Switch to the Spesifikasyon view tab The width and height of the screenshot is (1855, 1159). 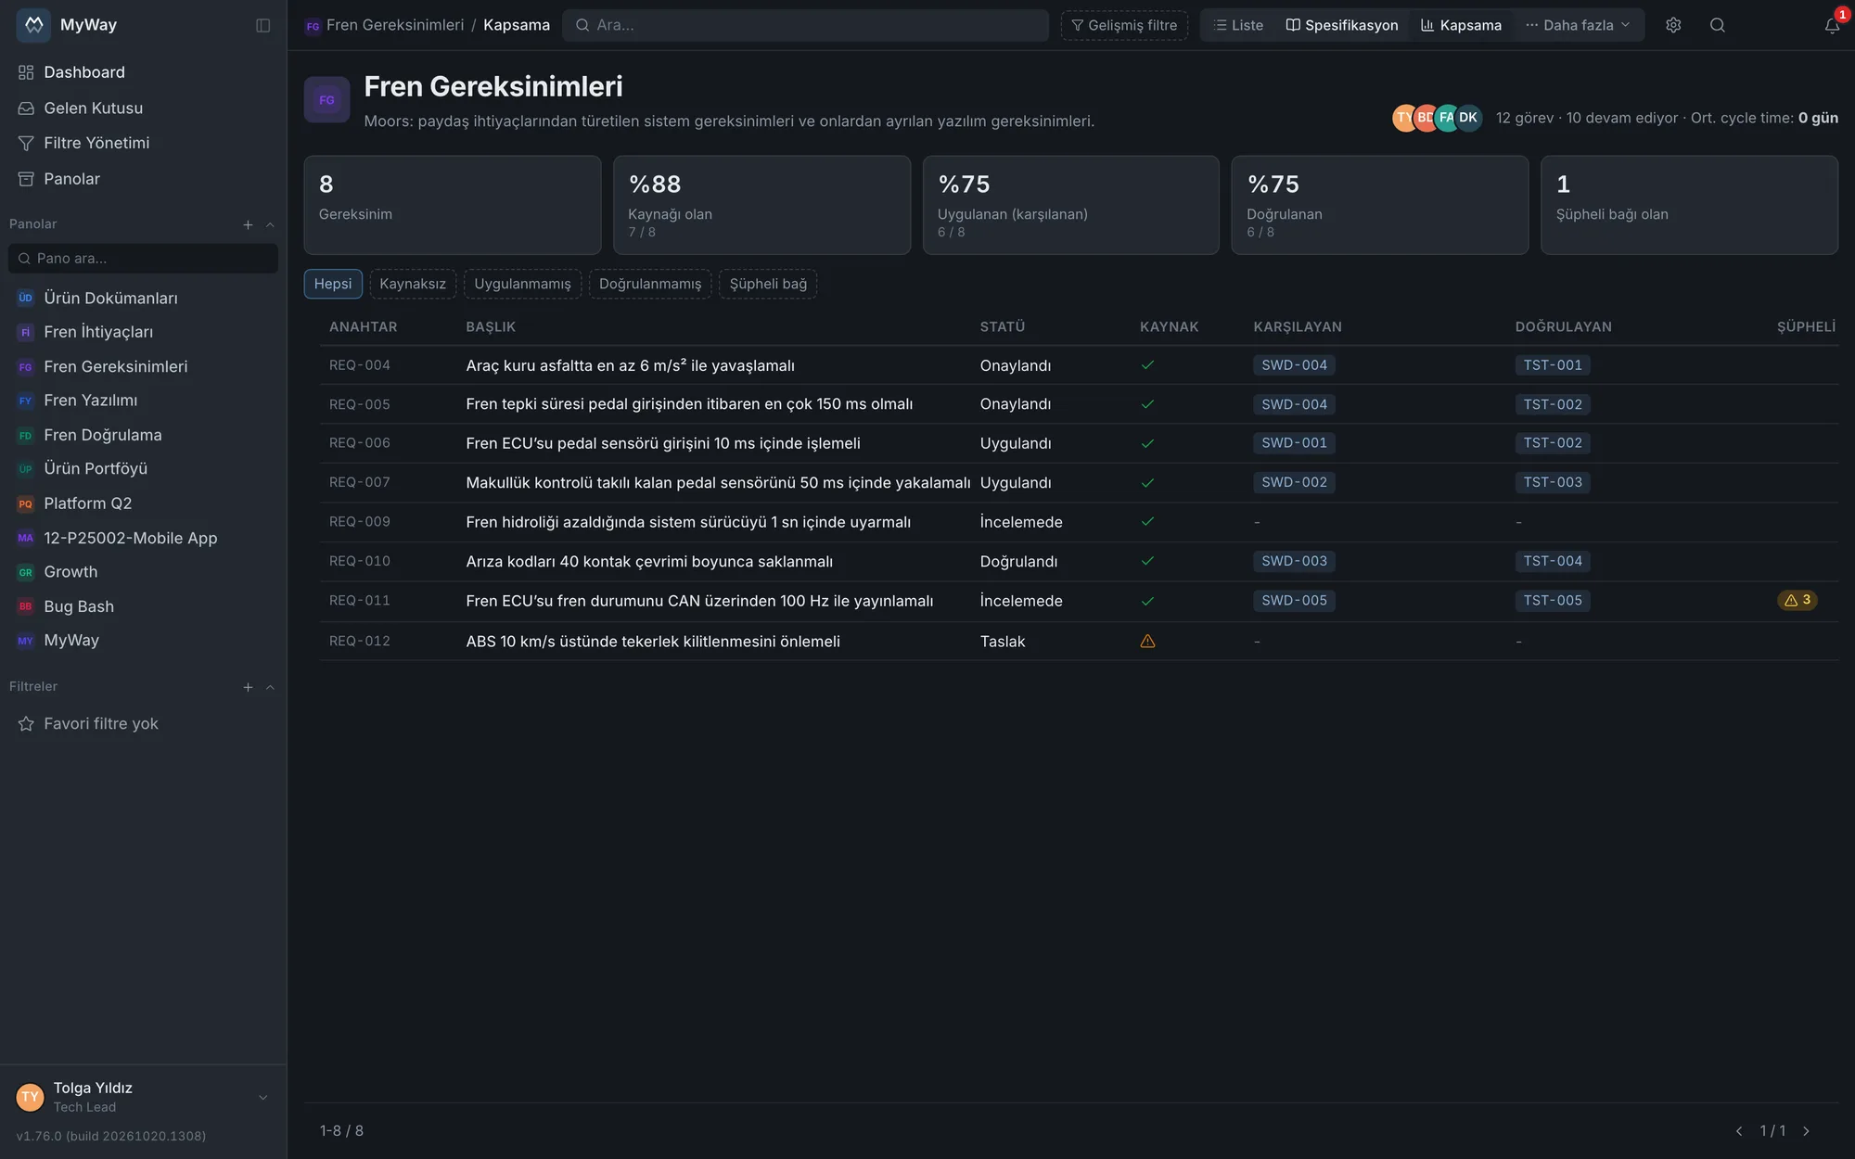[1342, 25]
